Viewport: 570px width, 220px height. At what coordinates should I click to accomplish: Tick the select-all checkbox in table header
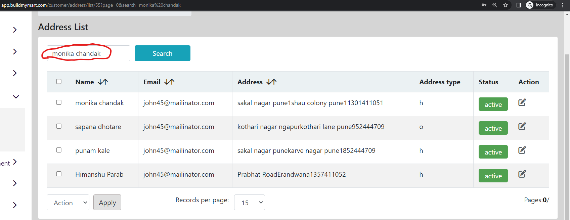pos(59,82)
